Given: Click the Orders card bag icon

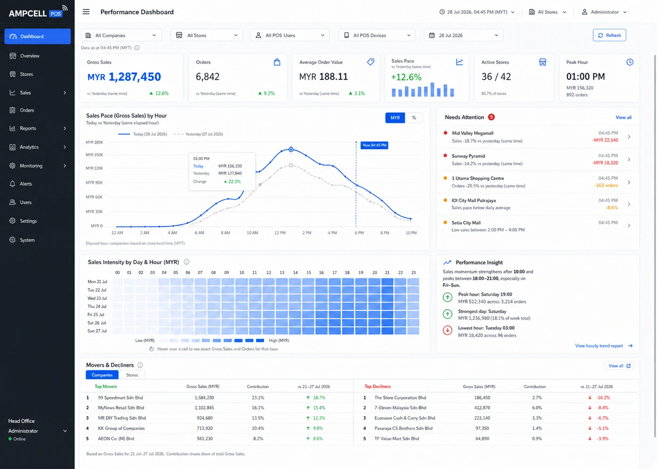Looking at the screenshot, I should pyautogui.click(x=277, y=62).
